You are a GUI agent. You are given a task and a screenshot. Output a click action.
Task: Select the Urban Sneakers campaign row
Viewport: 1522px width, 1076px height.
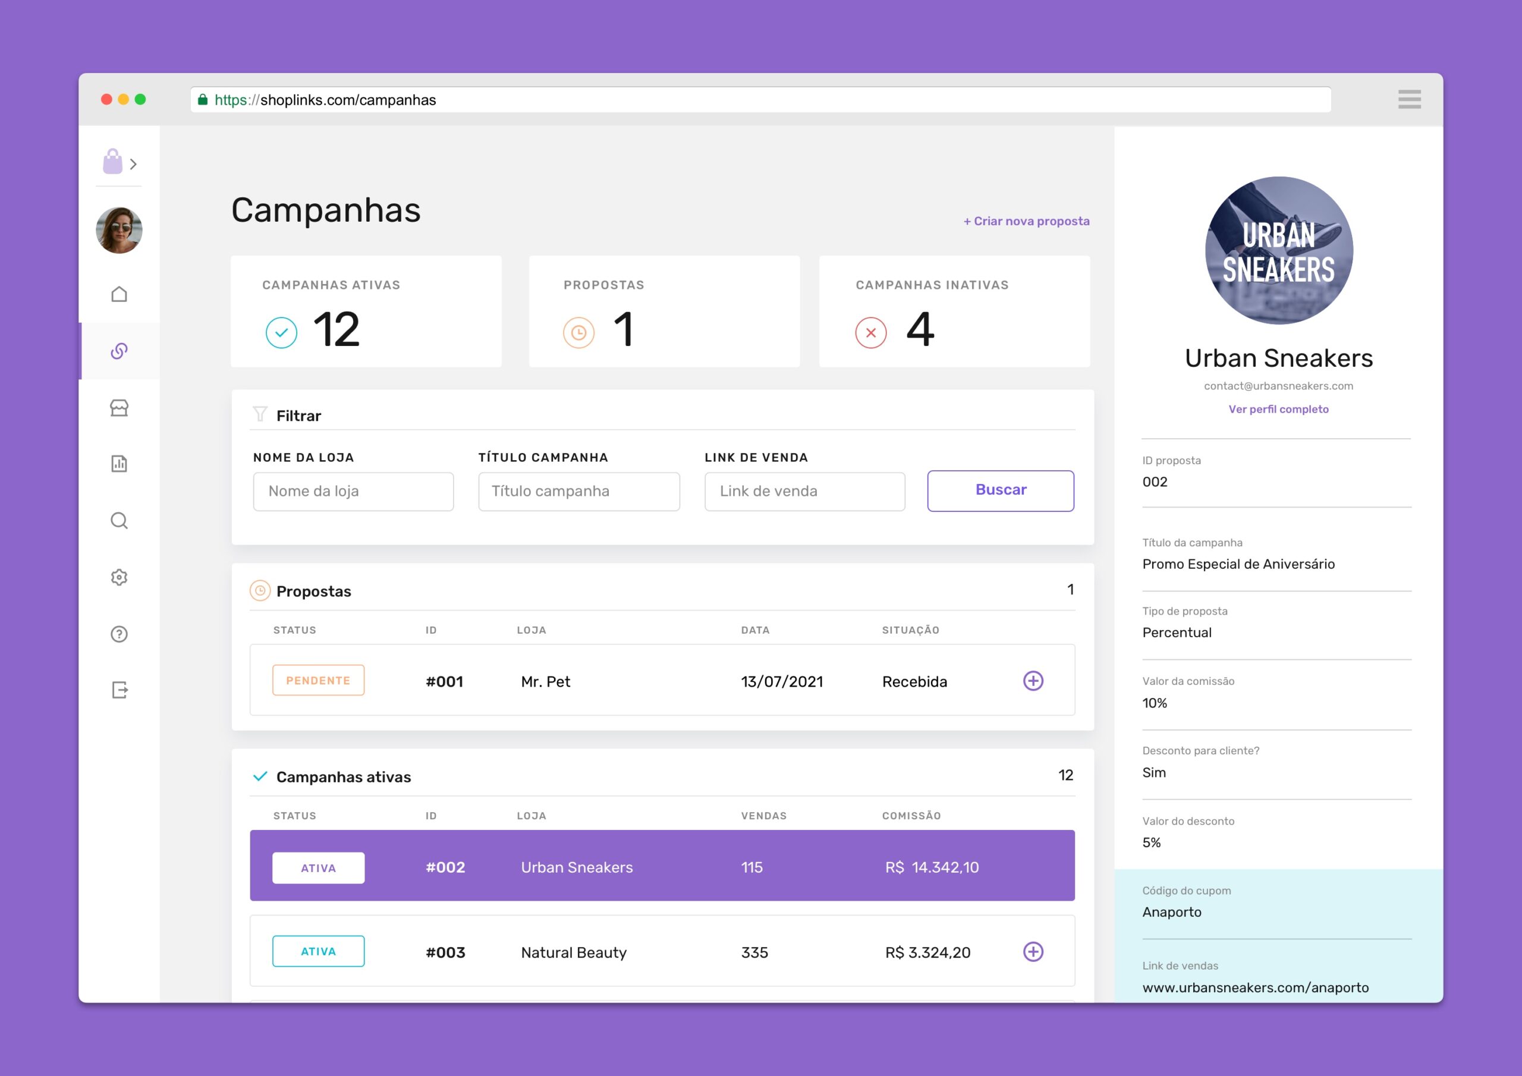(x=662, y=866)
